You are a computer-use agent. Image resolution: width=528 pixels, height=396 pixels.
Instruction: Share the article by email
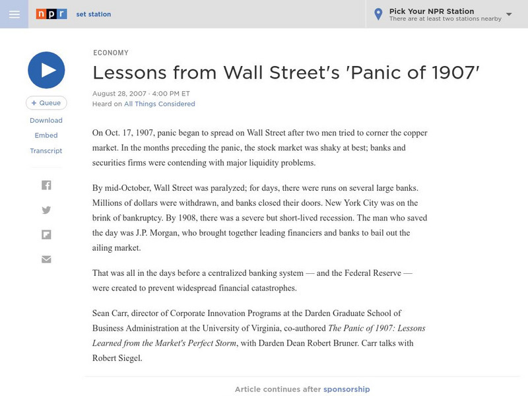pyautogui.click(x=46, y=259)
